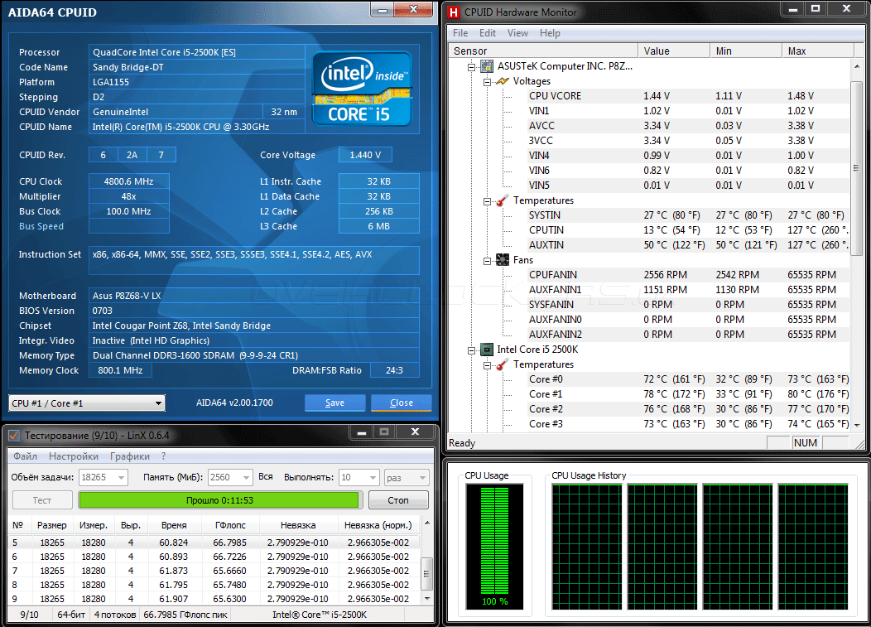Open LinX Файл menu

coord(25,456)
